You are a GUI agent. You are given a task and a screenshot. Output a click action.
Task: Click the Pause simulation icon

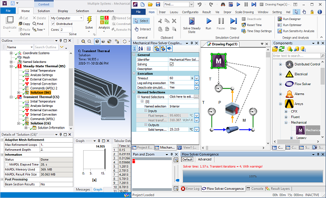[x=221, y=21]
